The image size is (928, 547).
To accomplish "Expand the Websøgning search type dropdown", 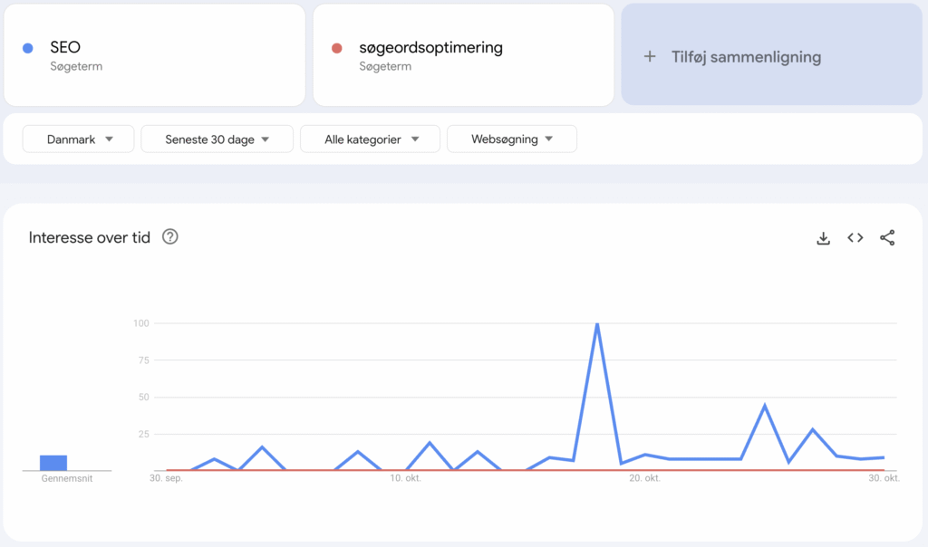I will (x=512, y=139).
